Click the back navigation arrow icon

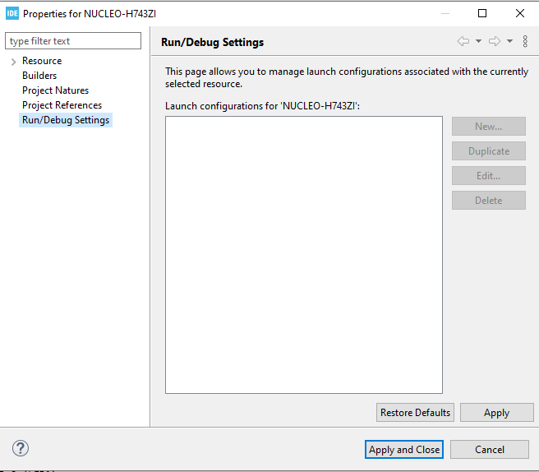[x=463, y=41]
